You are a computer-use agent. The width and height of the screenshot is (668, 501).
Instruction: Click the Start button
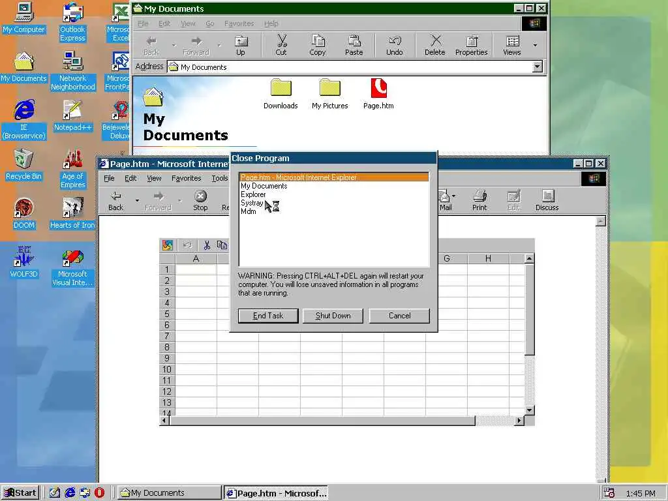pyautogui.click(x=20, y=493)
